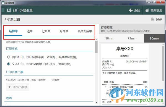This screenshot has width=166, height=107.
Task: Select the 图形打印 radio option
Action: (9, 57)
